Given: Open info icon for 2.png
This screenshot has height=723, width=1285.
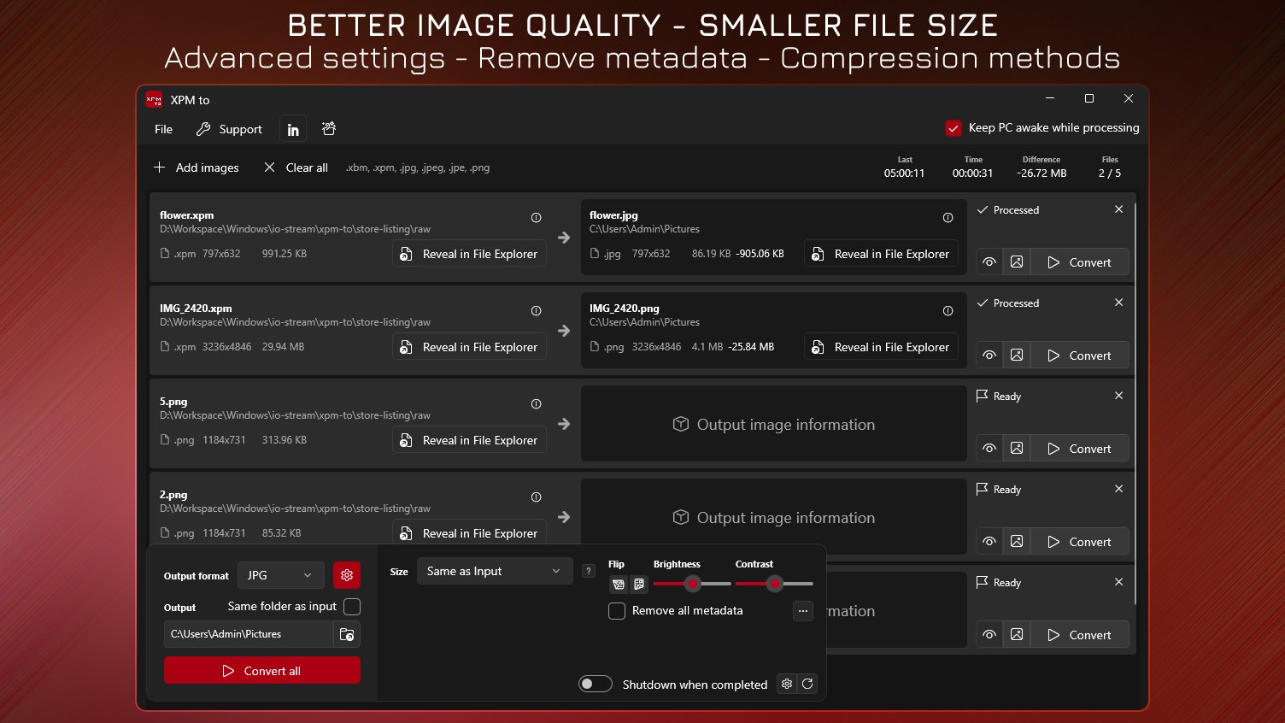Looking at the screenshot, I should [536, 497].
